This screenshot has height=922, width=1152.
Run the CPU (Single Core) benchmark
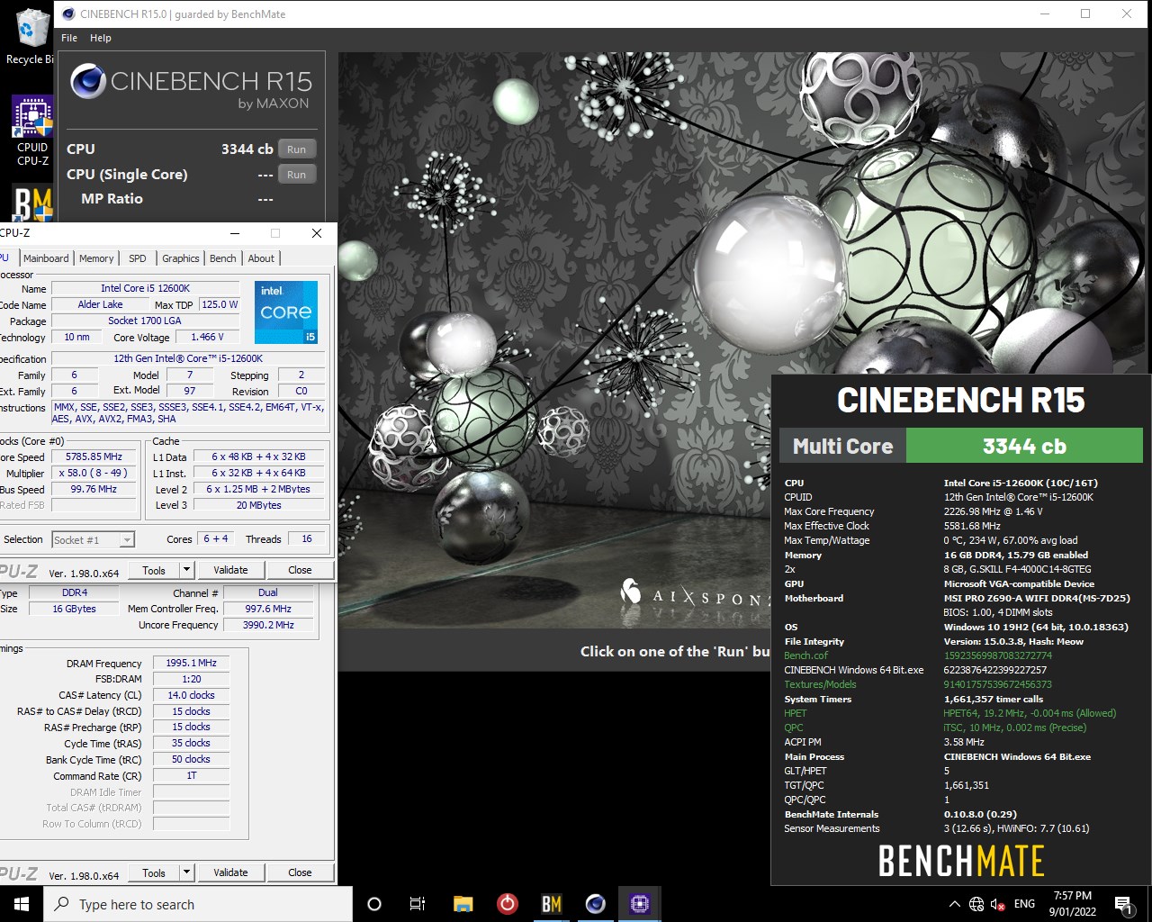point(296,175)
